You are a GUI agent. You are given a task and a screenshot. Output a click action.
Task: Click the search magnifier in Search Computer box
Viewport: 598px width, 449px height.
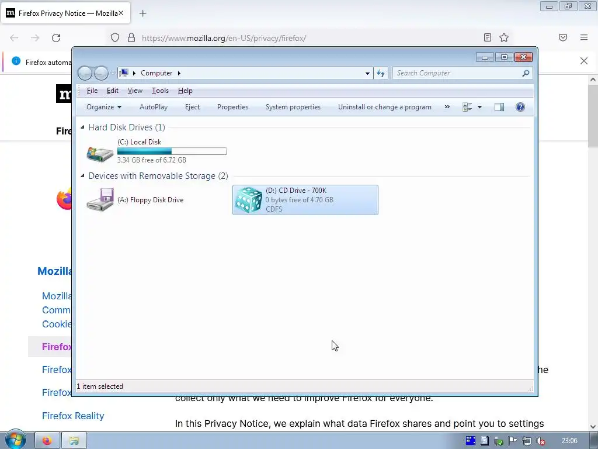click(526, 73)
